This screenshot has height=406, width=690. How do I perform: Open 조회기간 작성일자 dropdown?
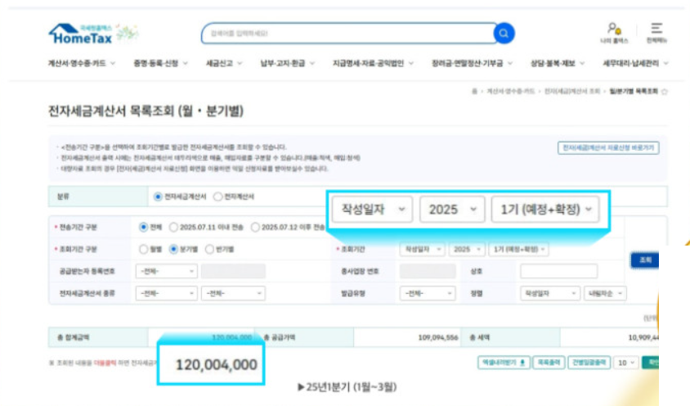[x=422, y=250]
